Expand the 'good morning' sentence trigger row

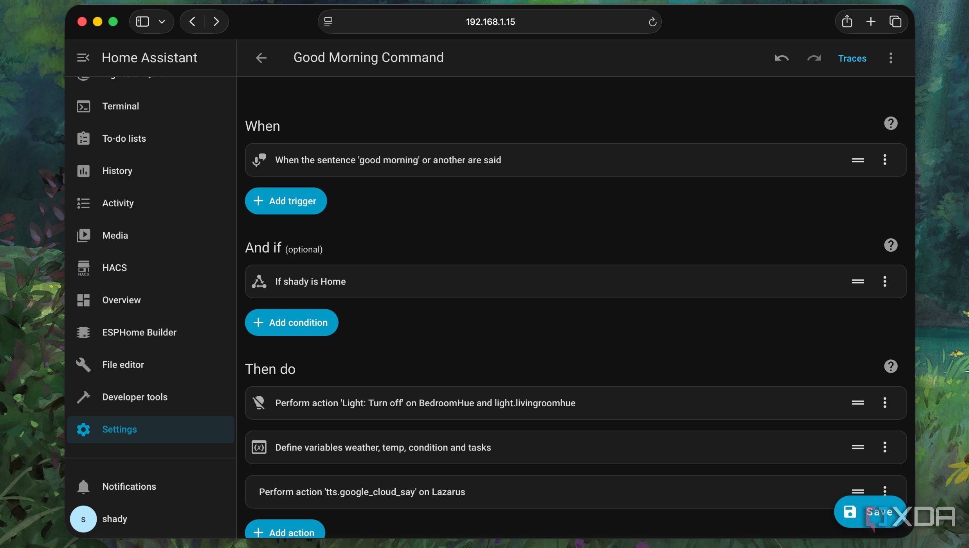(576, 160)
